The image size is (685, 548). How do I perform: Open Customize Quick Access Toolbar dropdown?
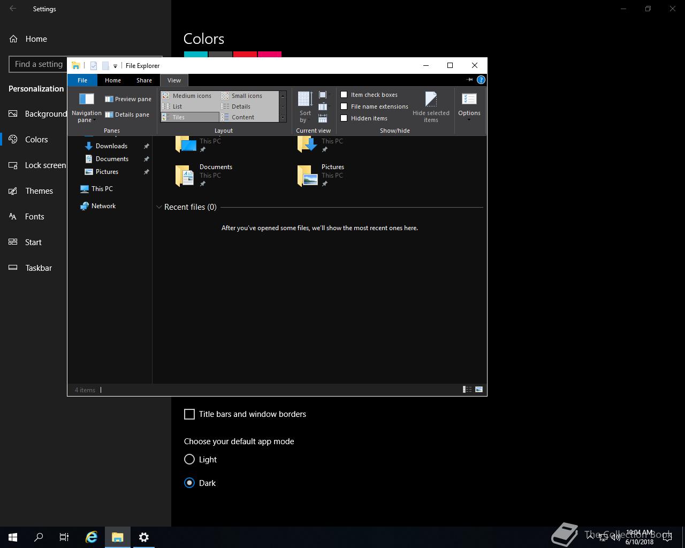115,66
